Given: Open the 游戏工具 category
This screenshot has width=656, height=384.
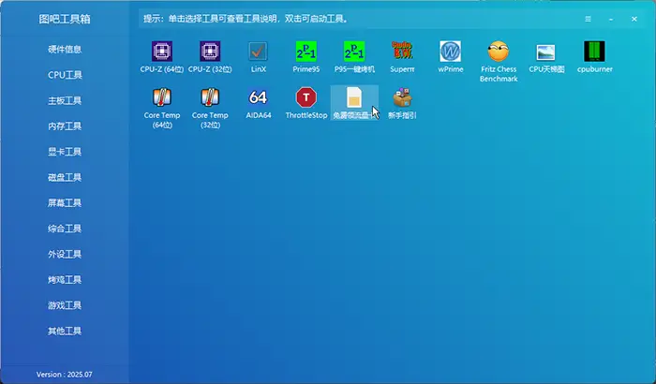Looking at the screenshot, I should (x=65, y=305).
